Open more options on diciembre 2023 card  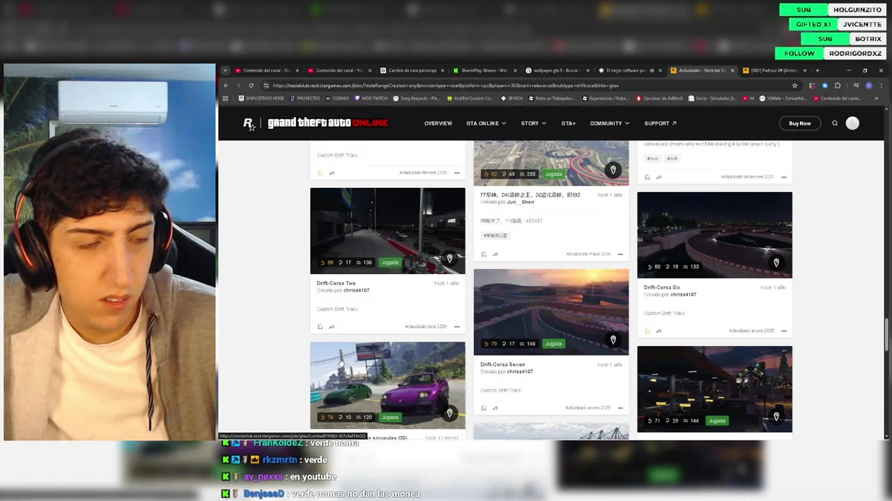tap(784, 177)
